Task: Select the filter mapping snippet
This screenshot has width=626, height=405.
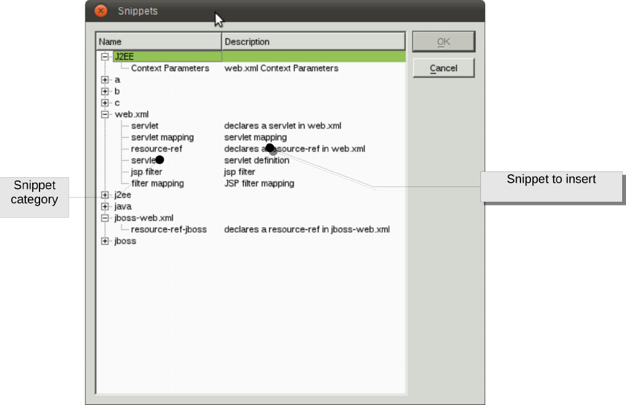Action: pyautogui.click(x=157, y=183)
